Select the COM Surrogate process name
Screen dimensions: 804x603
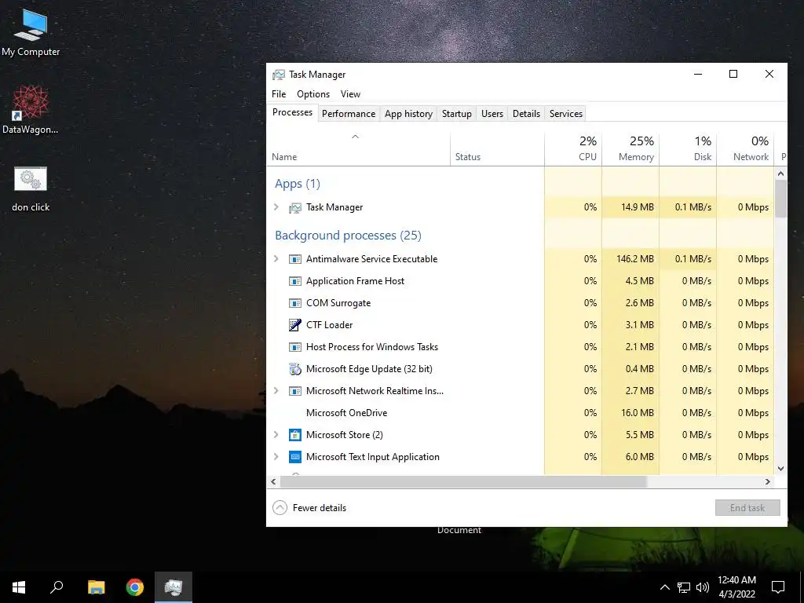338,303
